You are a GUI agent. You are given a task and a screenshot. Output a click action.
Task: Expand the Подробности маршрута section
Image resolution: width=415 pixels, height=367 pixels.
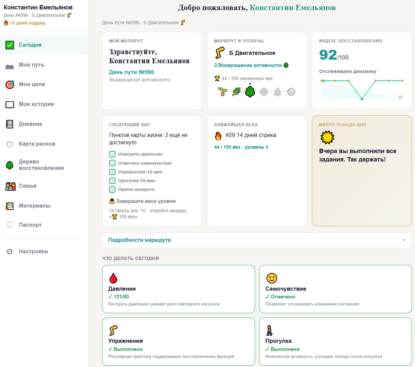[x=257, y=240]
